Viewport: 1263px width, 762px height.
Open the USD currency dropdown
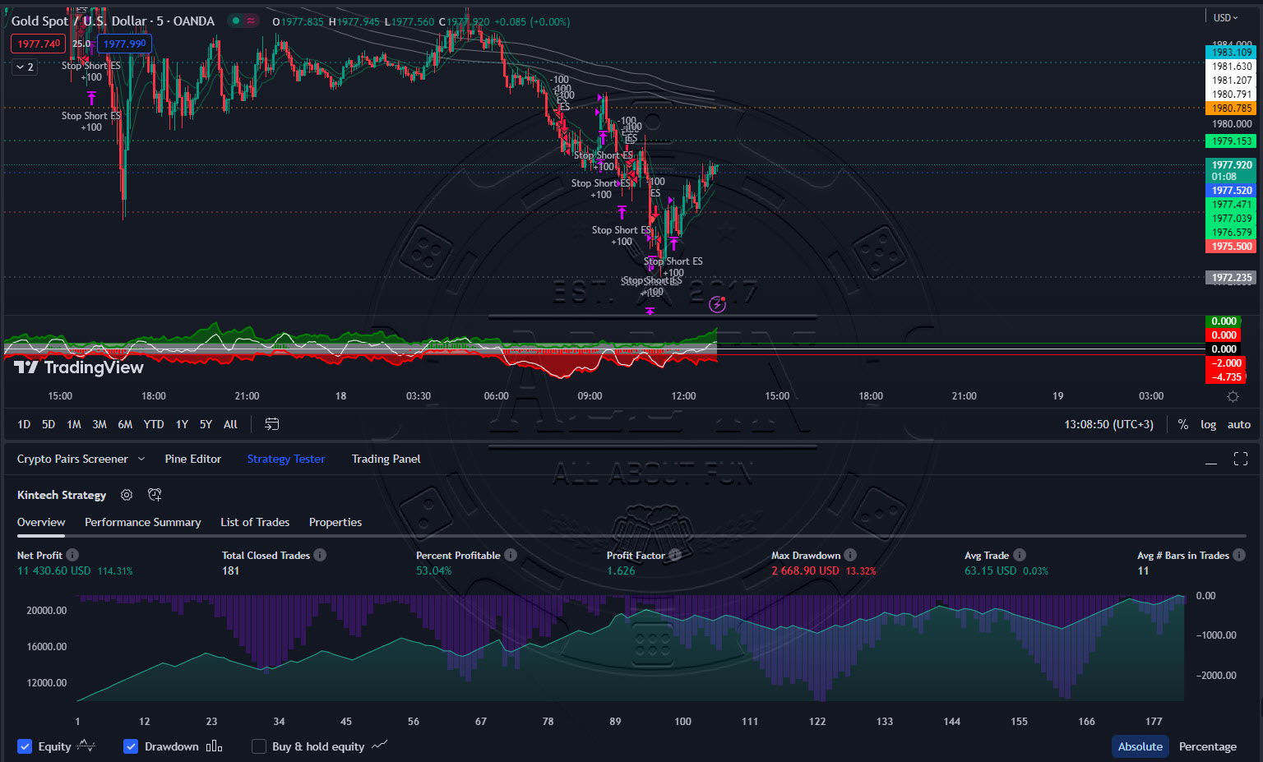tap(1223, 16)
